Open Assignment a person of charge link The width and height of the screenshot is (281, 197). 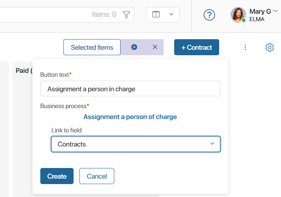coord(130,117)
